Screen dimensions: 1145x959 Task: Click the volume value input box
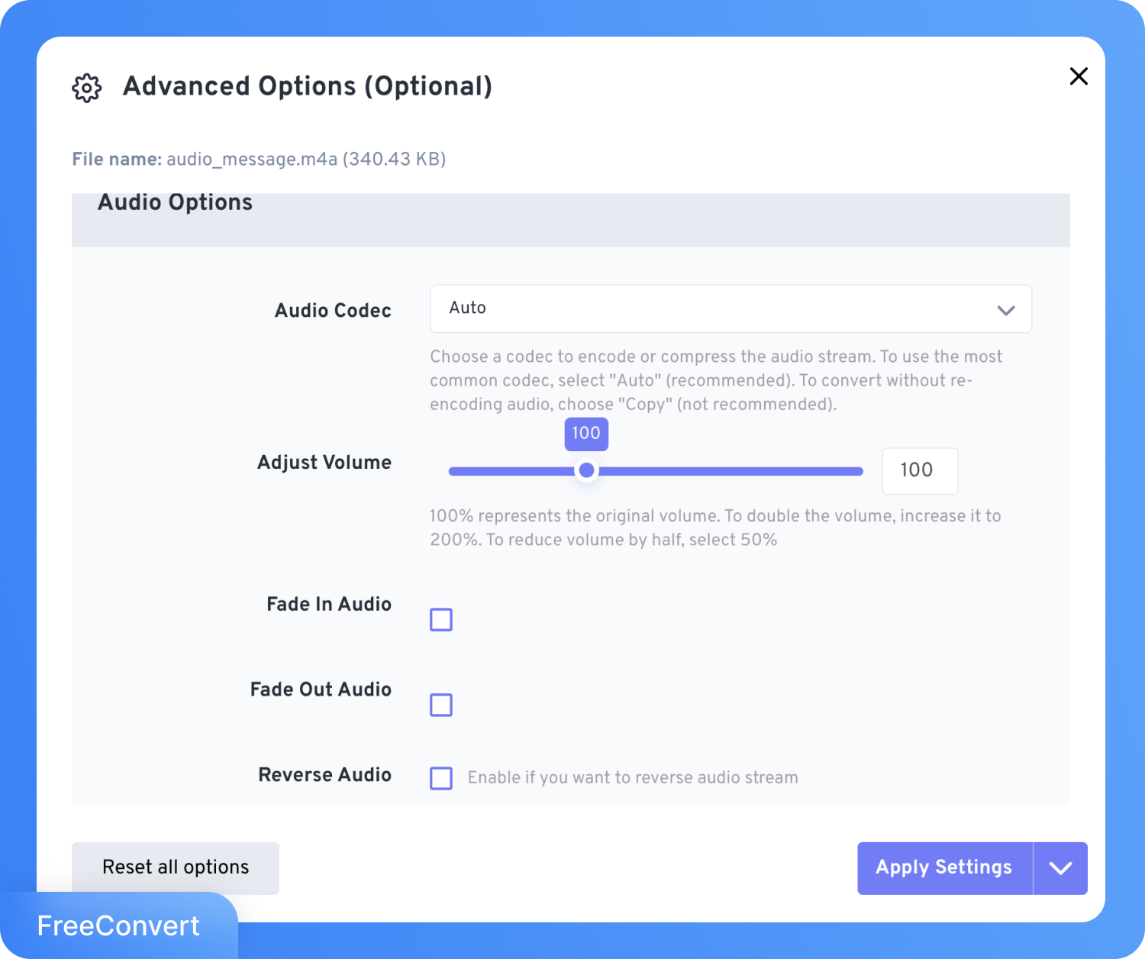point(919,470)
